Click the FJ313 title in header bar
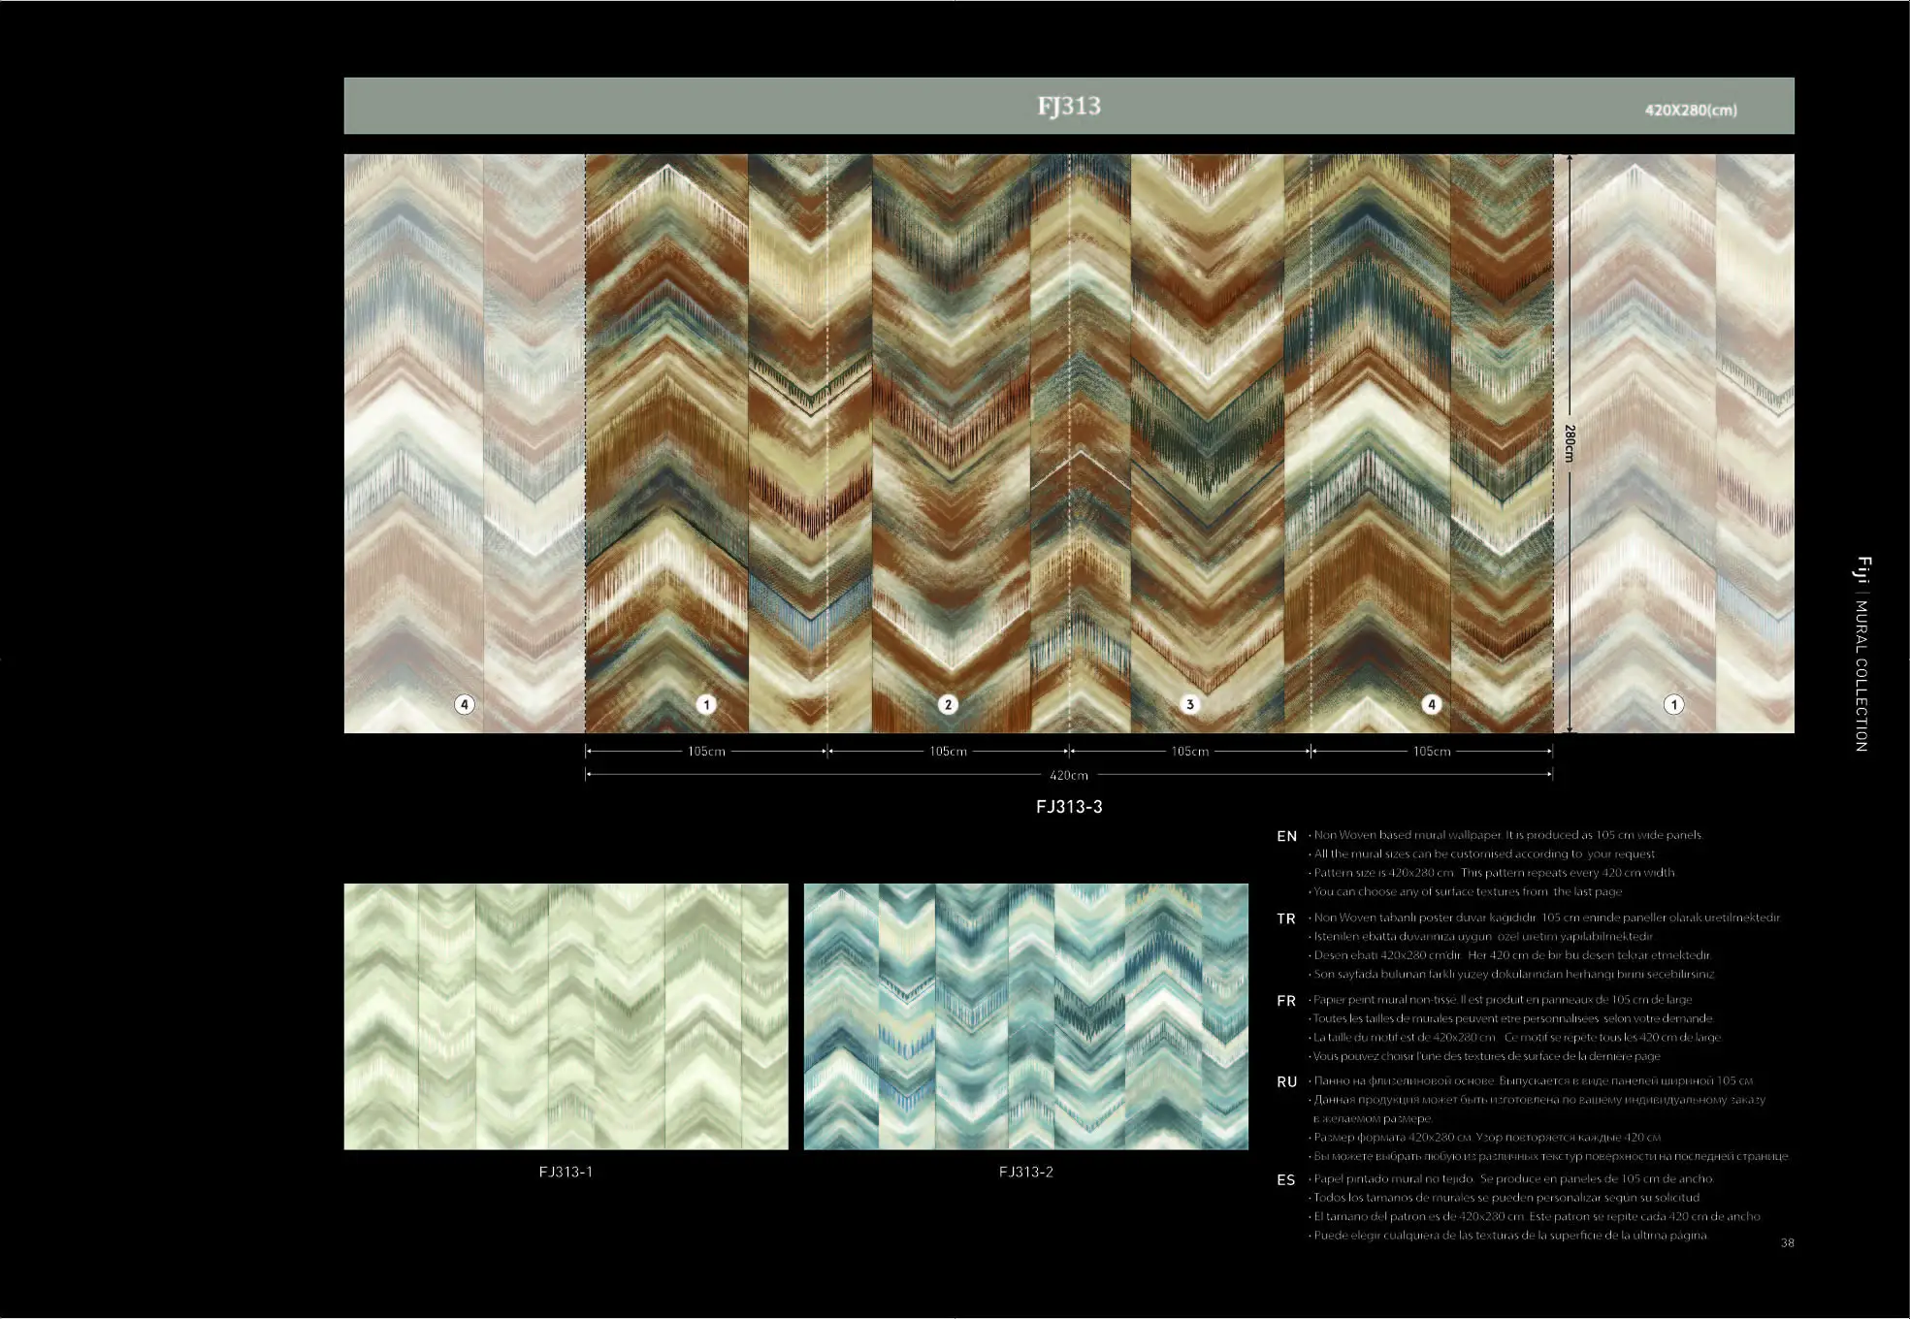Screen dimensions: 1910x1319 click(1068, 106)
